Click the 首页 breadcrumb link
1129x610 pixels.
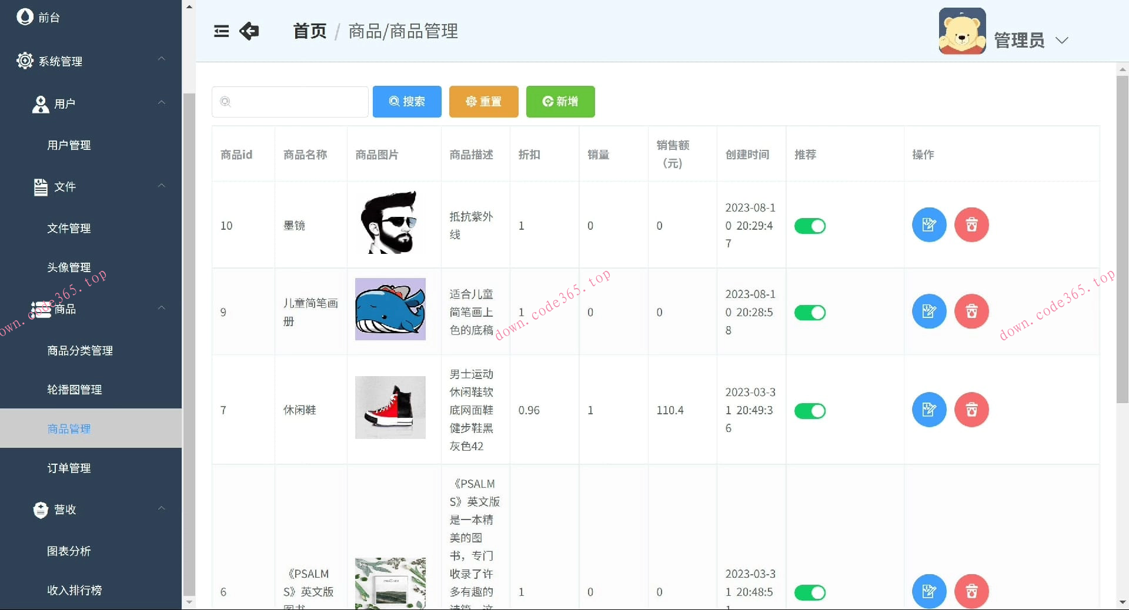click(x=309, y=31)
